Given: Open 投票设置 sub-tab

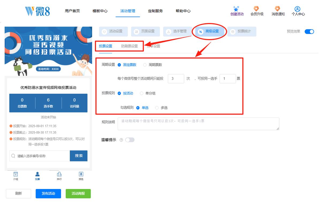Looking at the screenshot, I should [x=106, y=46].
